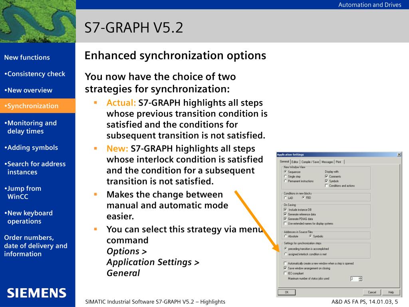Viewport: 409px width, 307px height.
Task: Go to Consistency check section
Action: coord(35,74)
